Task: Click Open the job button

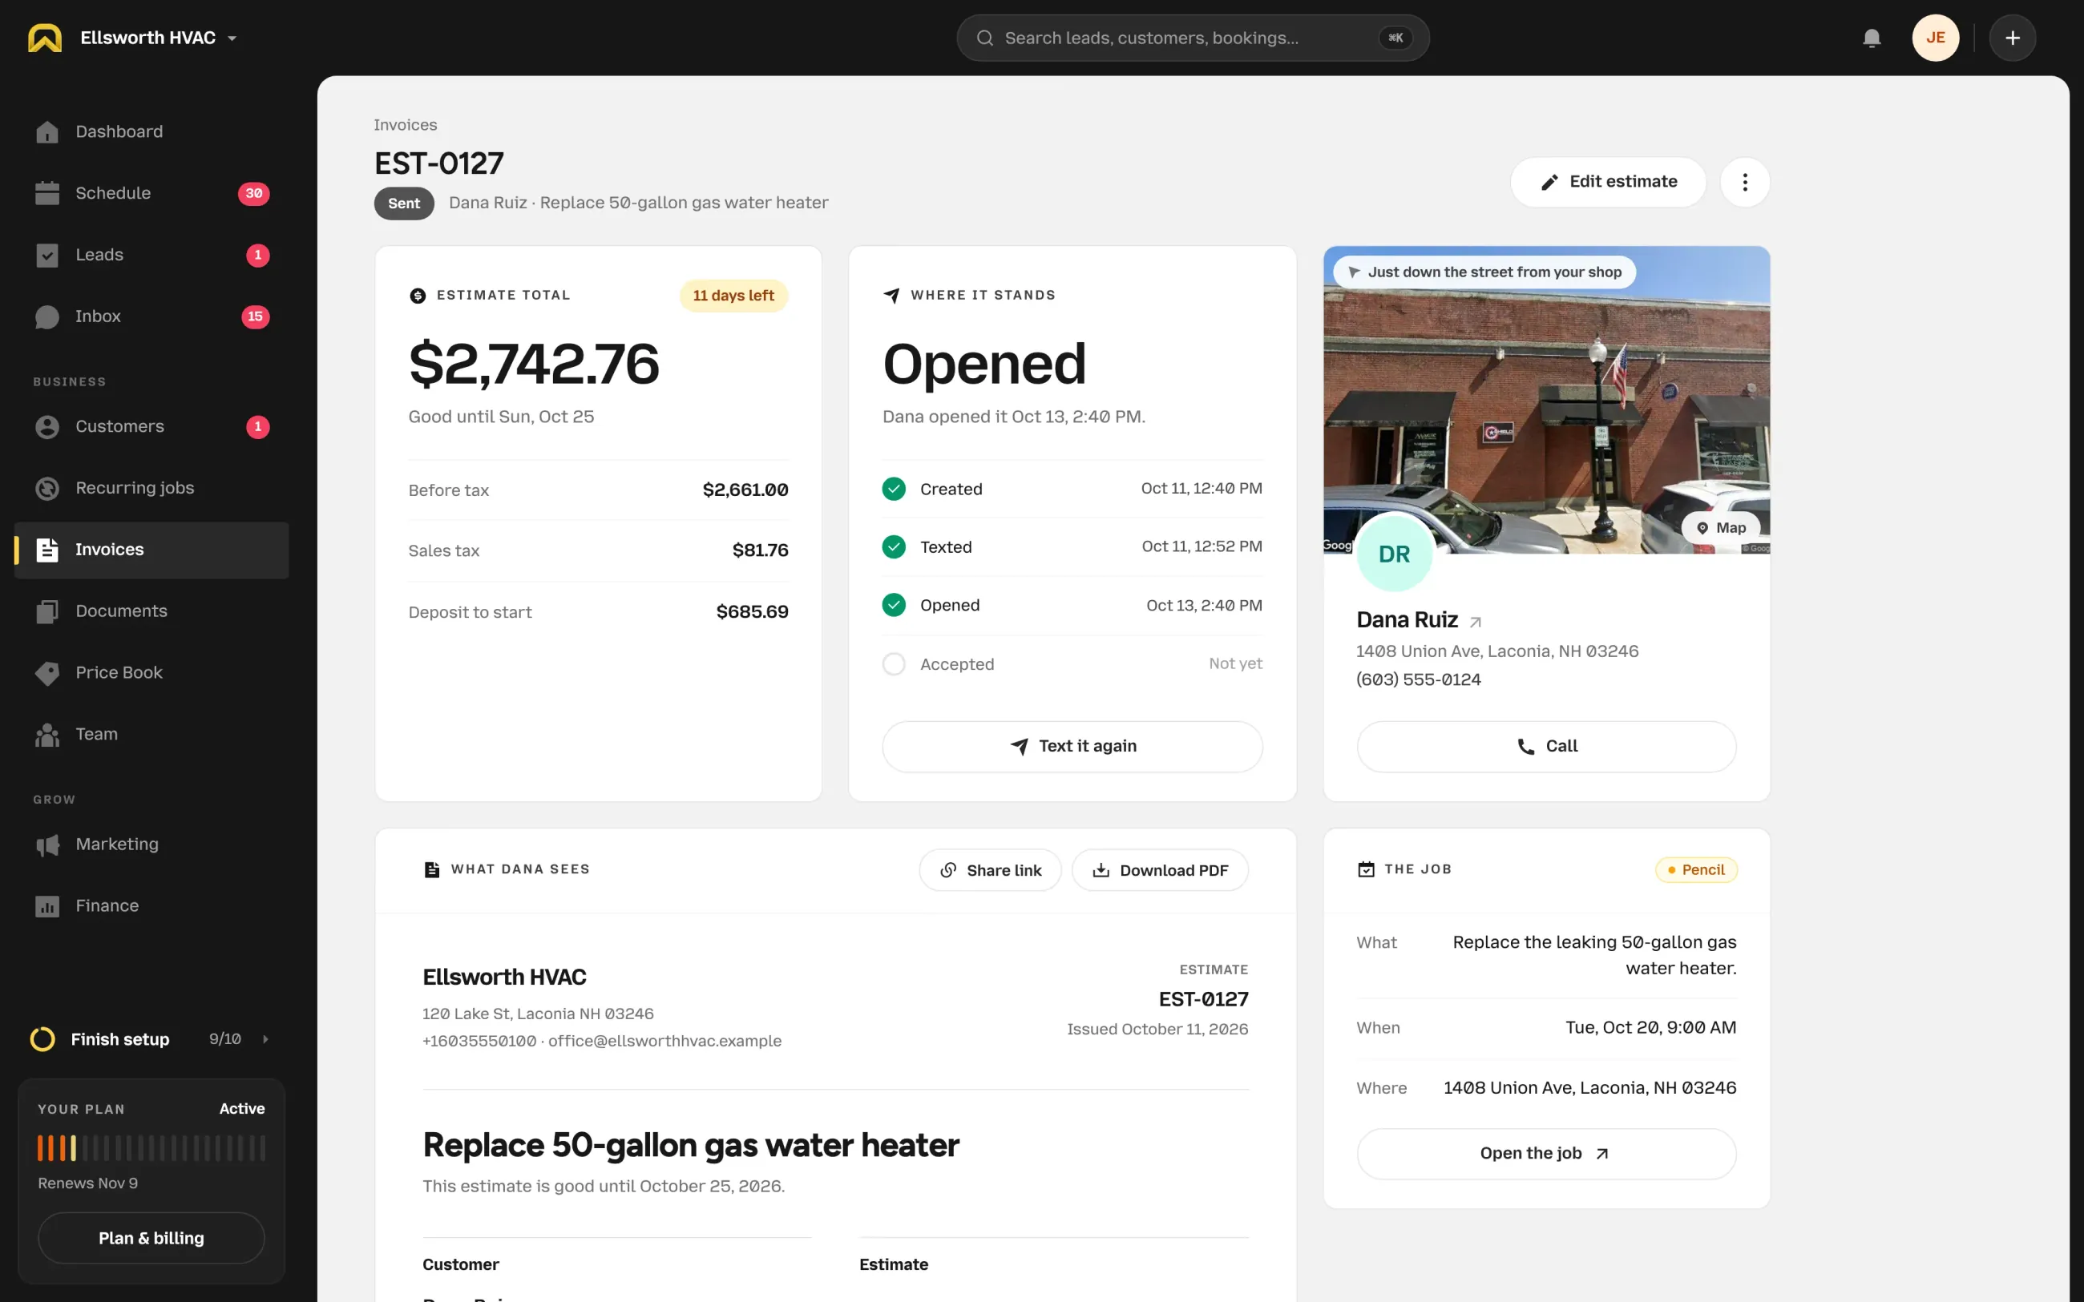Action: 1547,1154
